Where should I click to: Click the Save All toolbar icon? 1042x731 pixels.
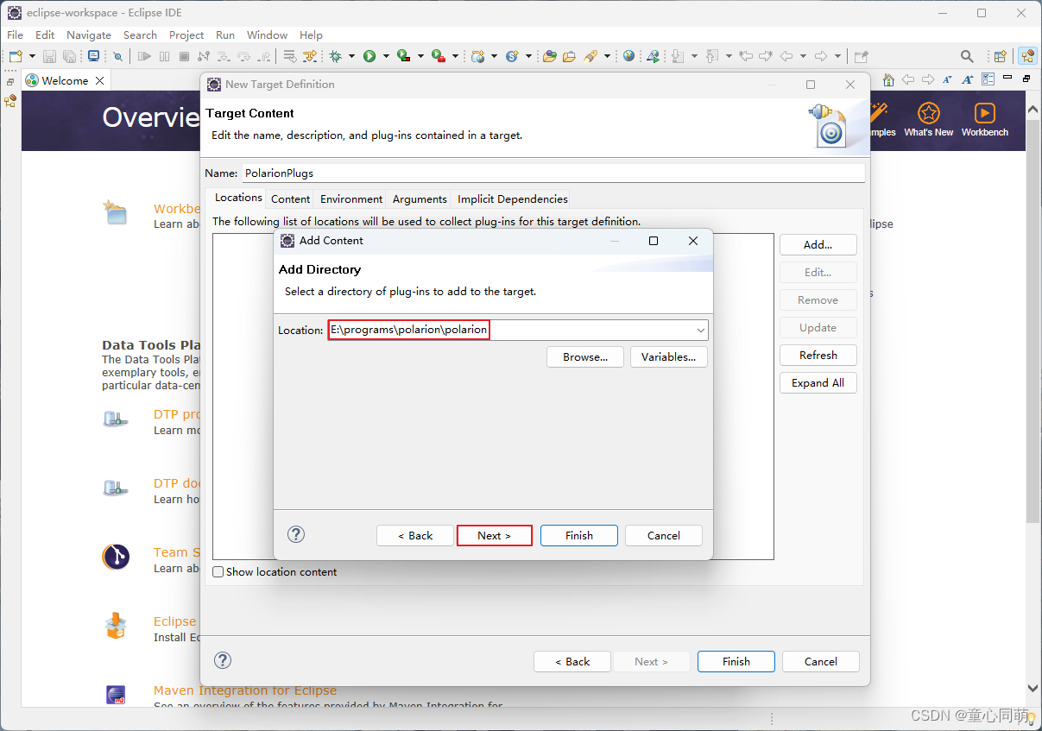(69, 56)
